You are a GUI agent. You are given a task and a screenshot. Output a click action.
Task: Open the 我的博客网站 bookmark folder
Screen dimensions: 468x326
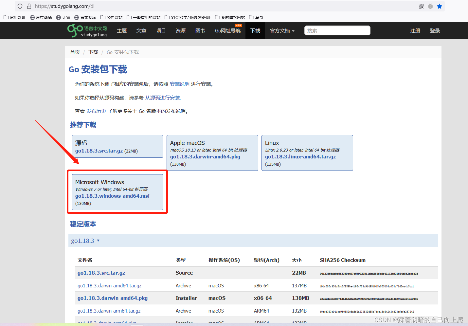[230, 17]
